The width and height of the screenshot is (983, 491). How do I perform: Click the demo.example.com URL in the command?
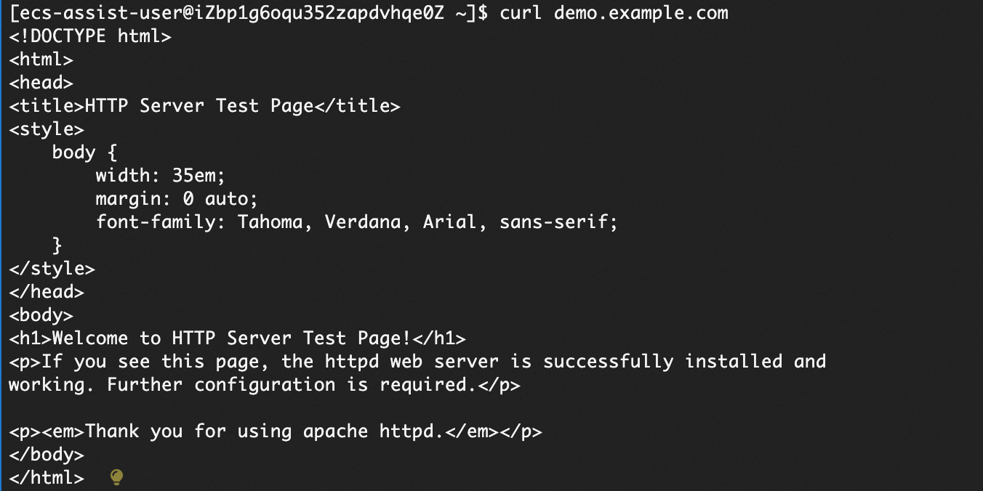(x=641, y=13)
